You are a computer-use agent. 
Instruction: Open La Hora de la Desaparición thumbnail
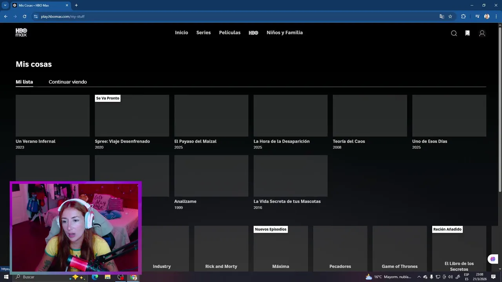tap(291, 116)
